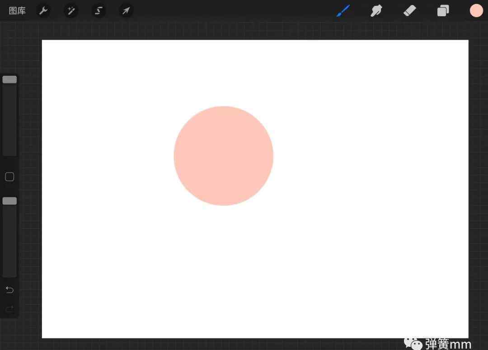
Task: Redo with the sidebar redo arrow
Action: (x=9, y=309)
